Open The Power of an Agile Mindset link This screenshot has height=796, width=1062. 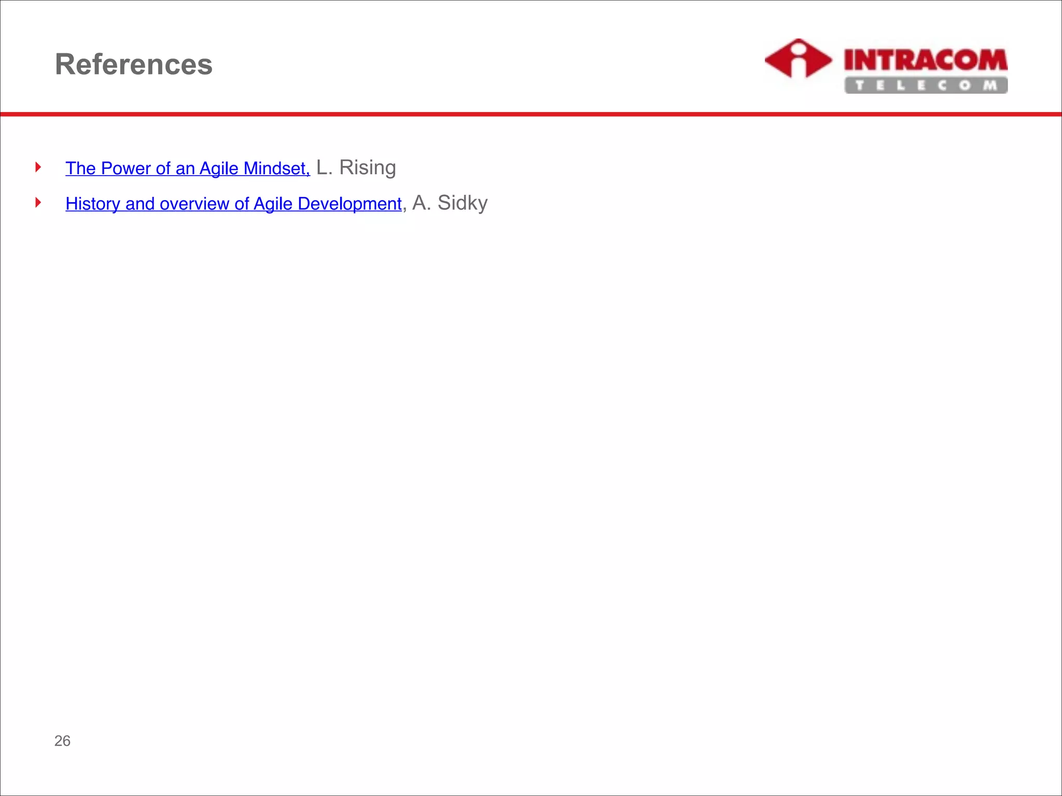187,168
